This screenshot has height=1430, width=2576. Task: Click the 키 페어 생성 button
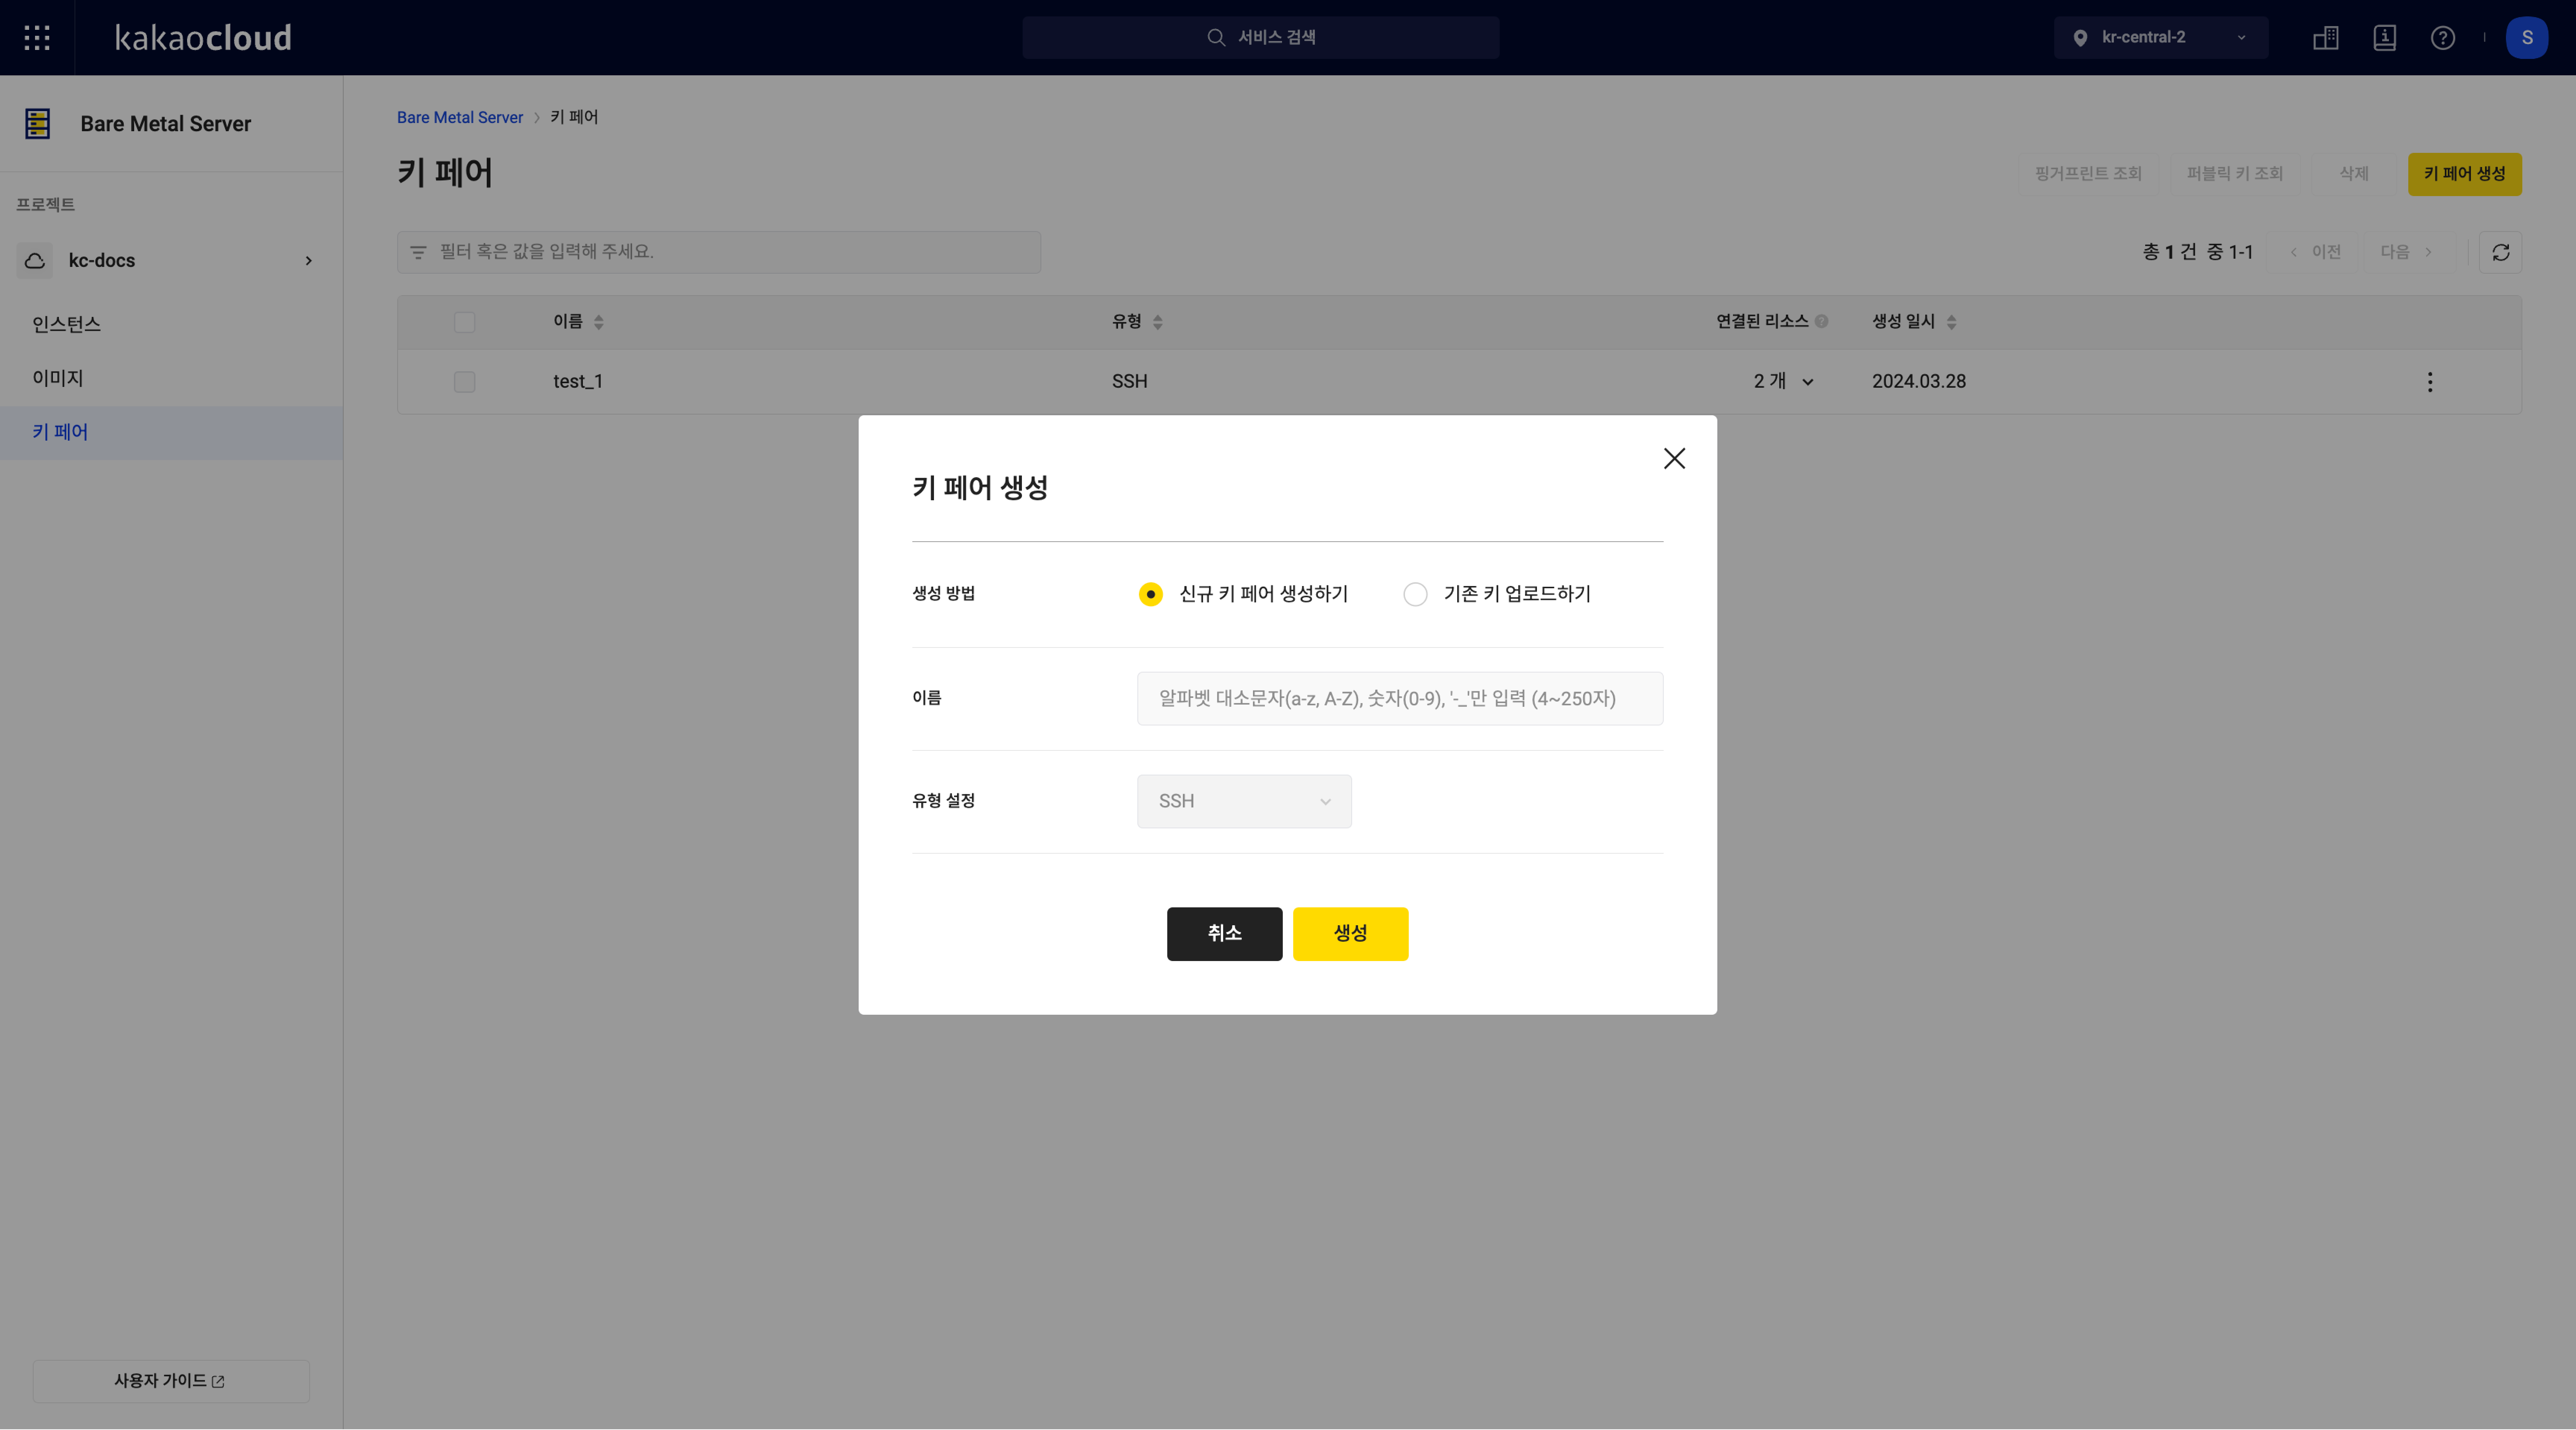pyautogui.click(x=2465, y=173)
